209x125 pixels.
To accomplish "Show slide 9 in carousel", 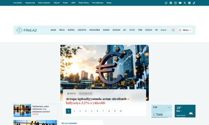I will [115, 111].
